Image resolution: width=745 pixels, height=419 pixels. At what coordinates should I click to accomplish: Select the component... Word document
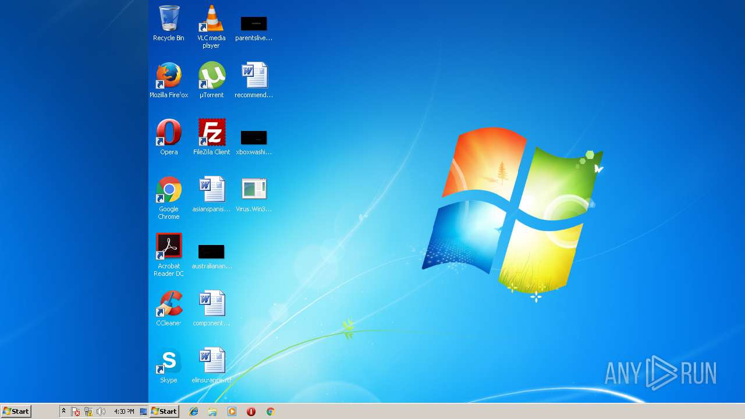pyautogui.click(x=211, y=308)
